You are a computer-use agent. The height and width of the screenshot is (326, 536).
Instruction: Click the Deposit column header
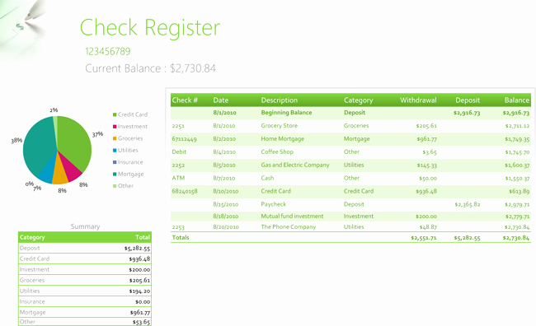(x=468, y=100)
